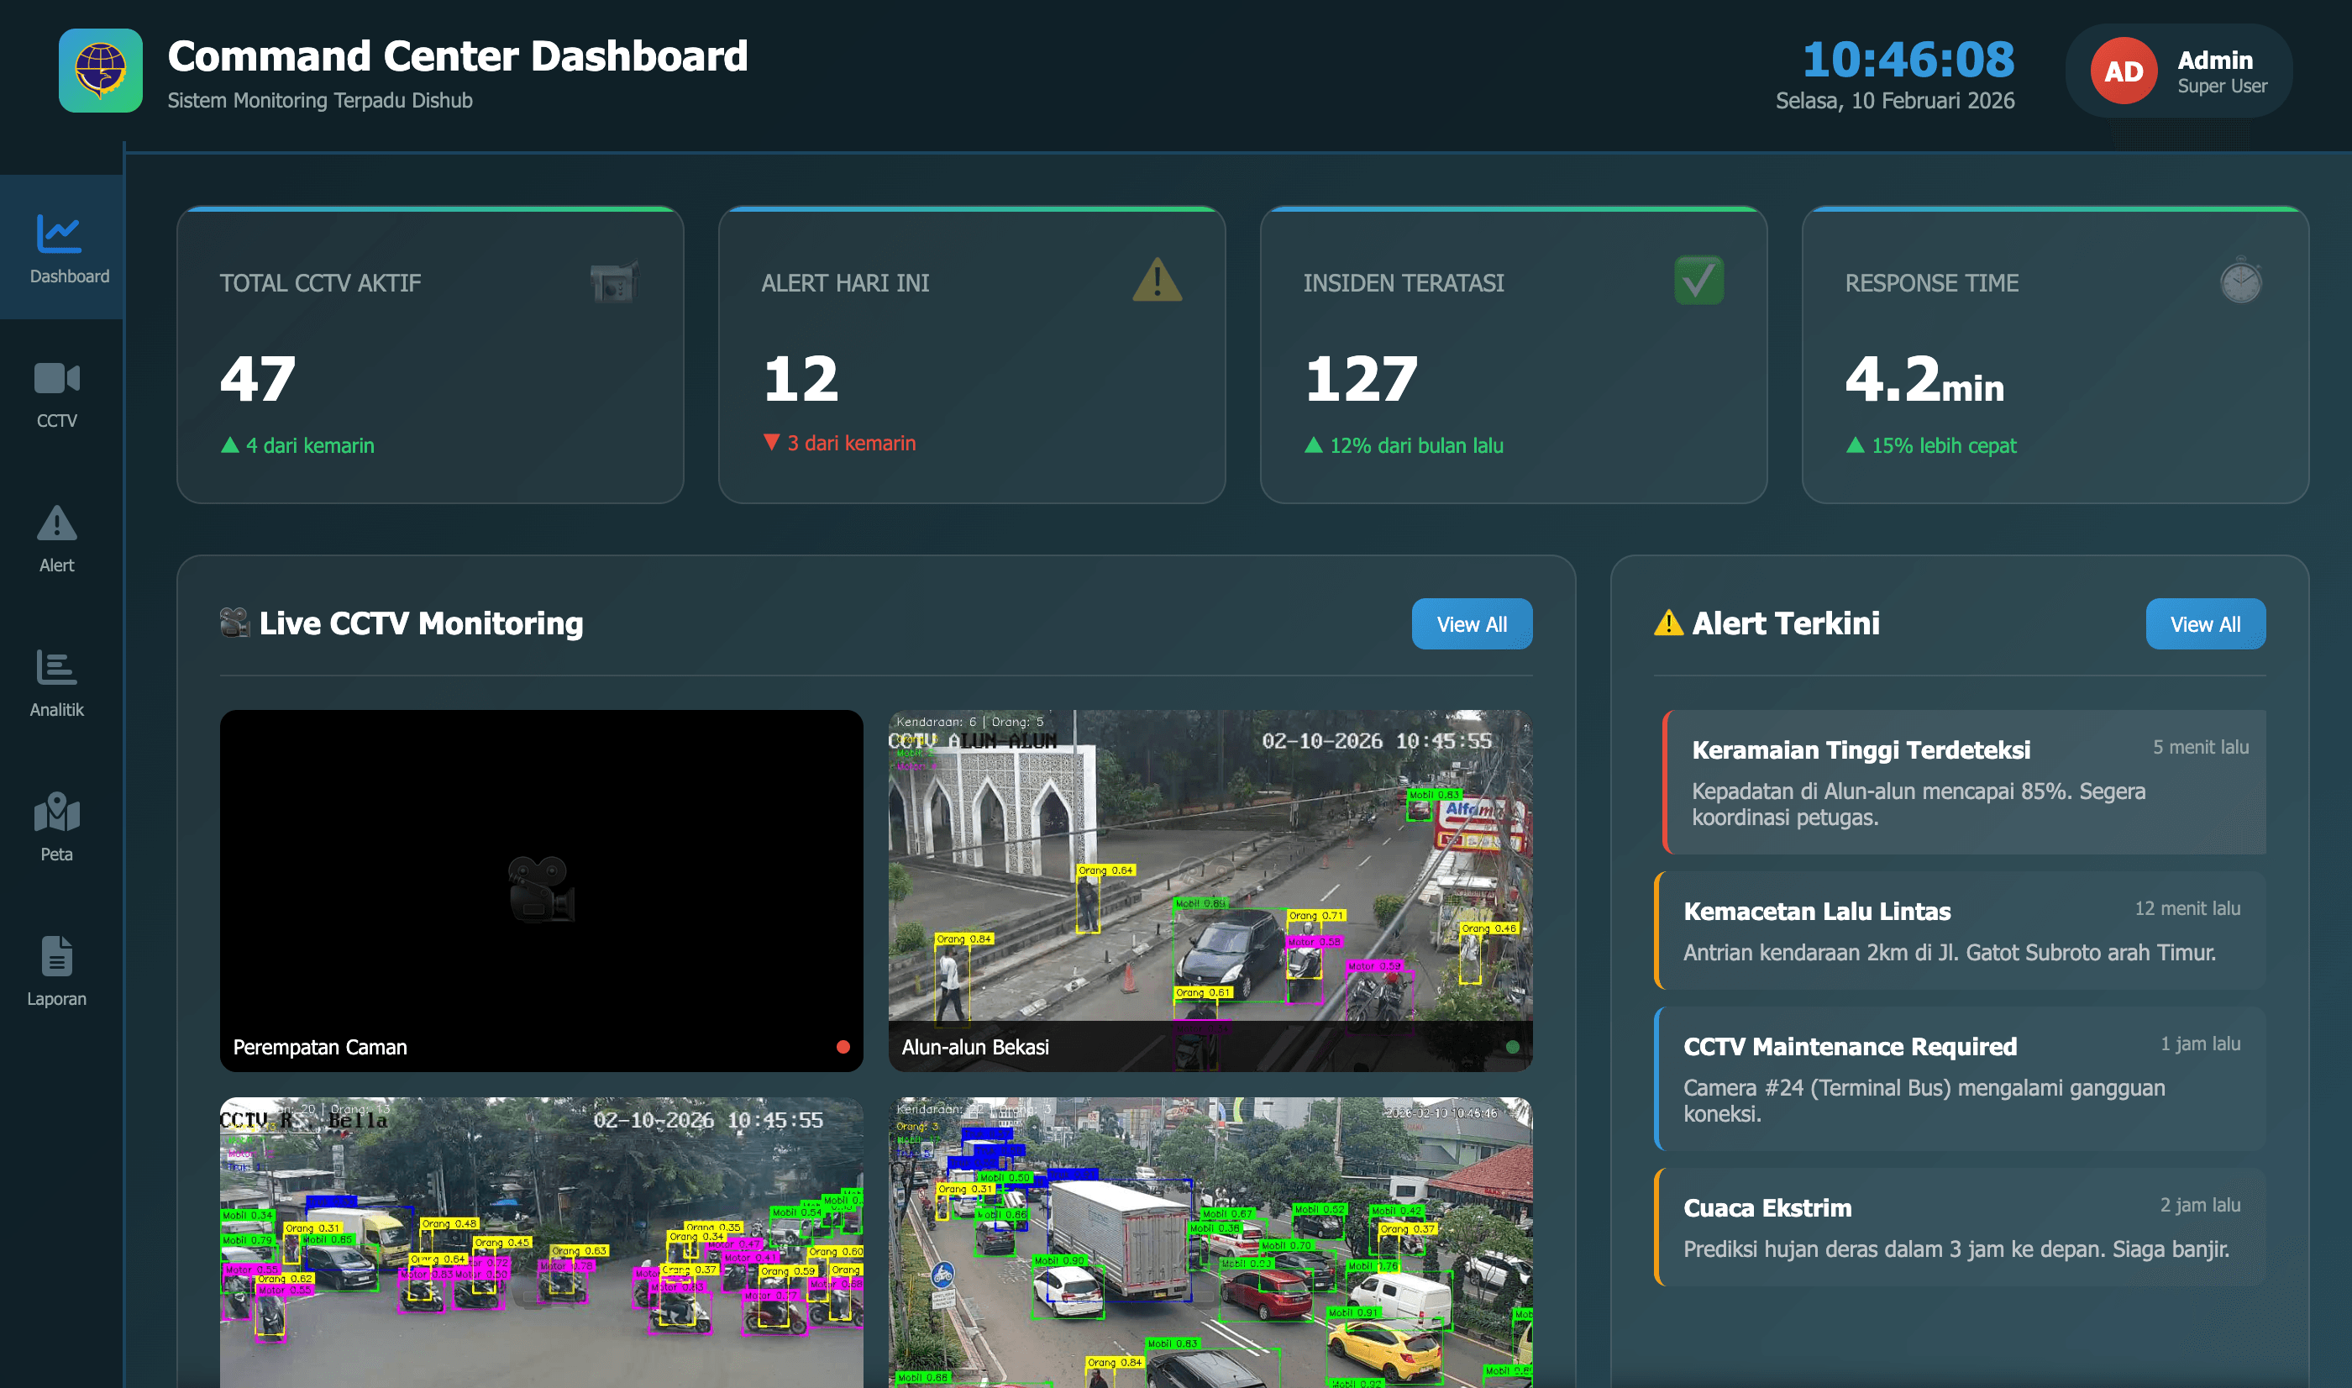Click the green checkmark on Insiden Teratasi card

pos(1699,279)
